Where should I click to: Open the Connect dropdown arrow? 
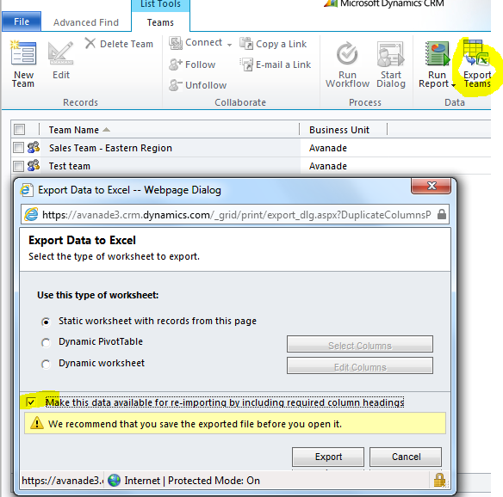click(229, 45)
